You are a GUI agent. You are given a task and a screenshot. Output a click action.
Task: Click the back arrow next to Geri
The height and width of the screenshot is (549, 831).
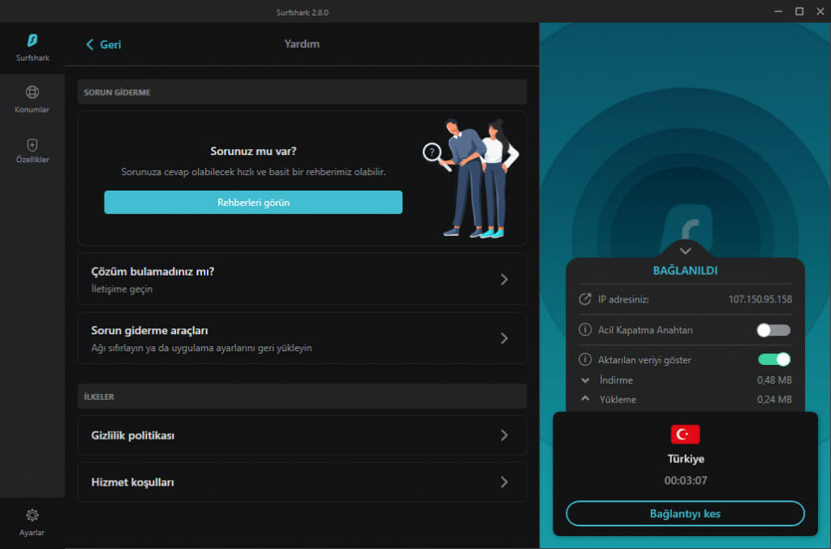pyautogui.click(x=89, y=45)
